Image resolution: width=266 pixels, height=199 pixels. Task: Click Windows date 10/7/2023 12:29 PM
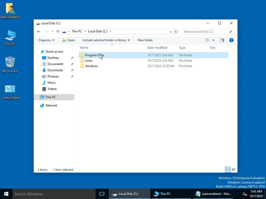161,66
